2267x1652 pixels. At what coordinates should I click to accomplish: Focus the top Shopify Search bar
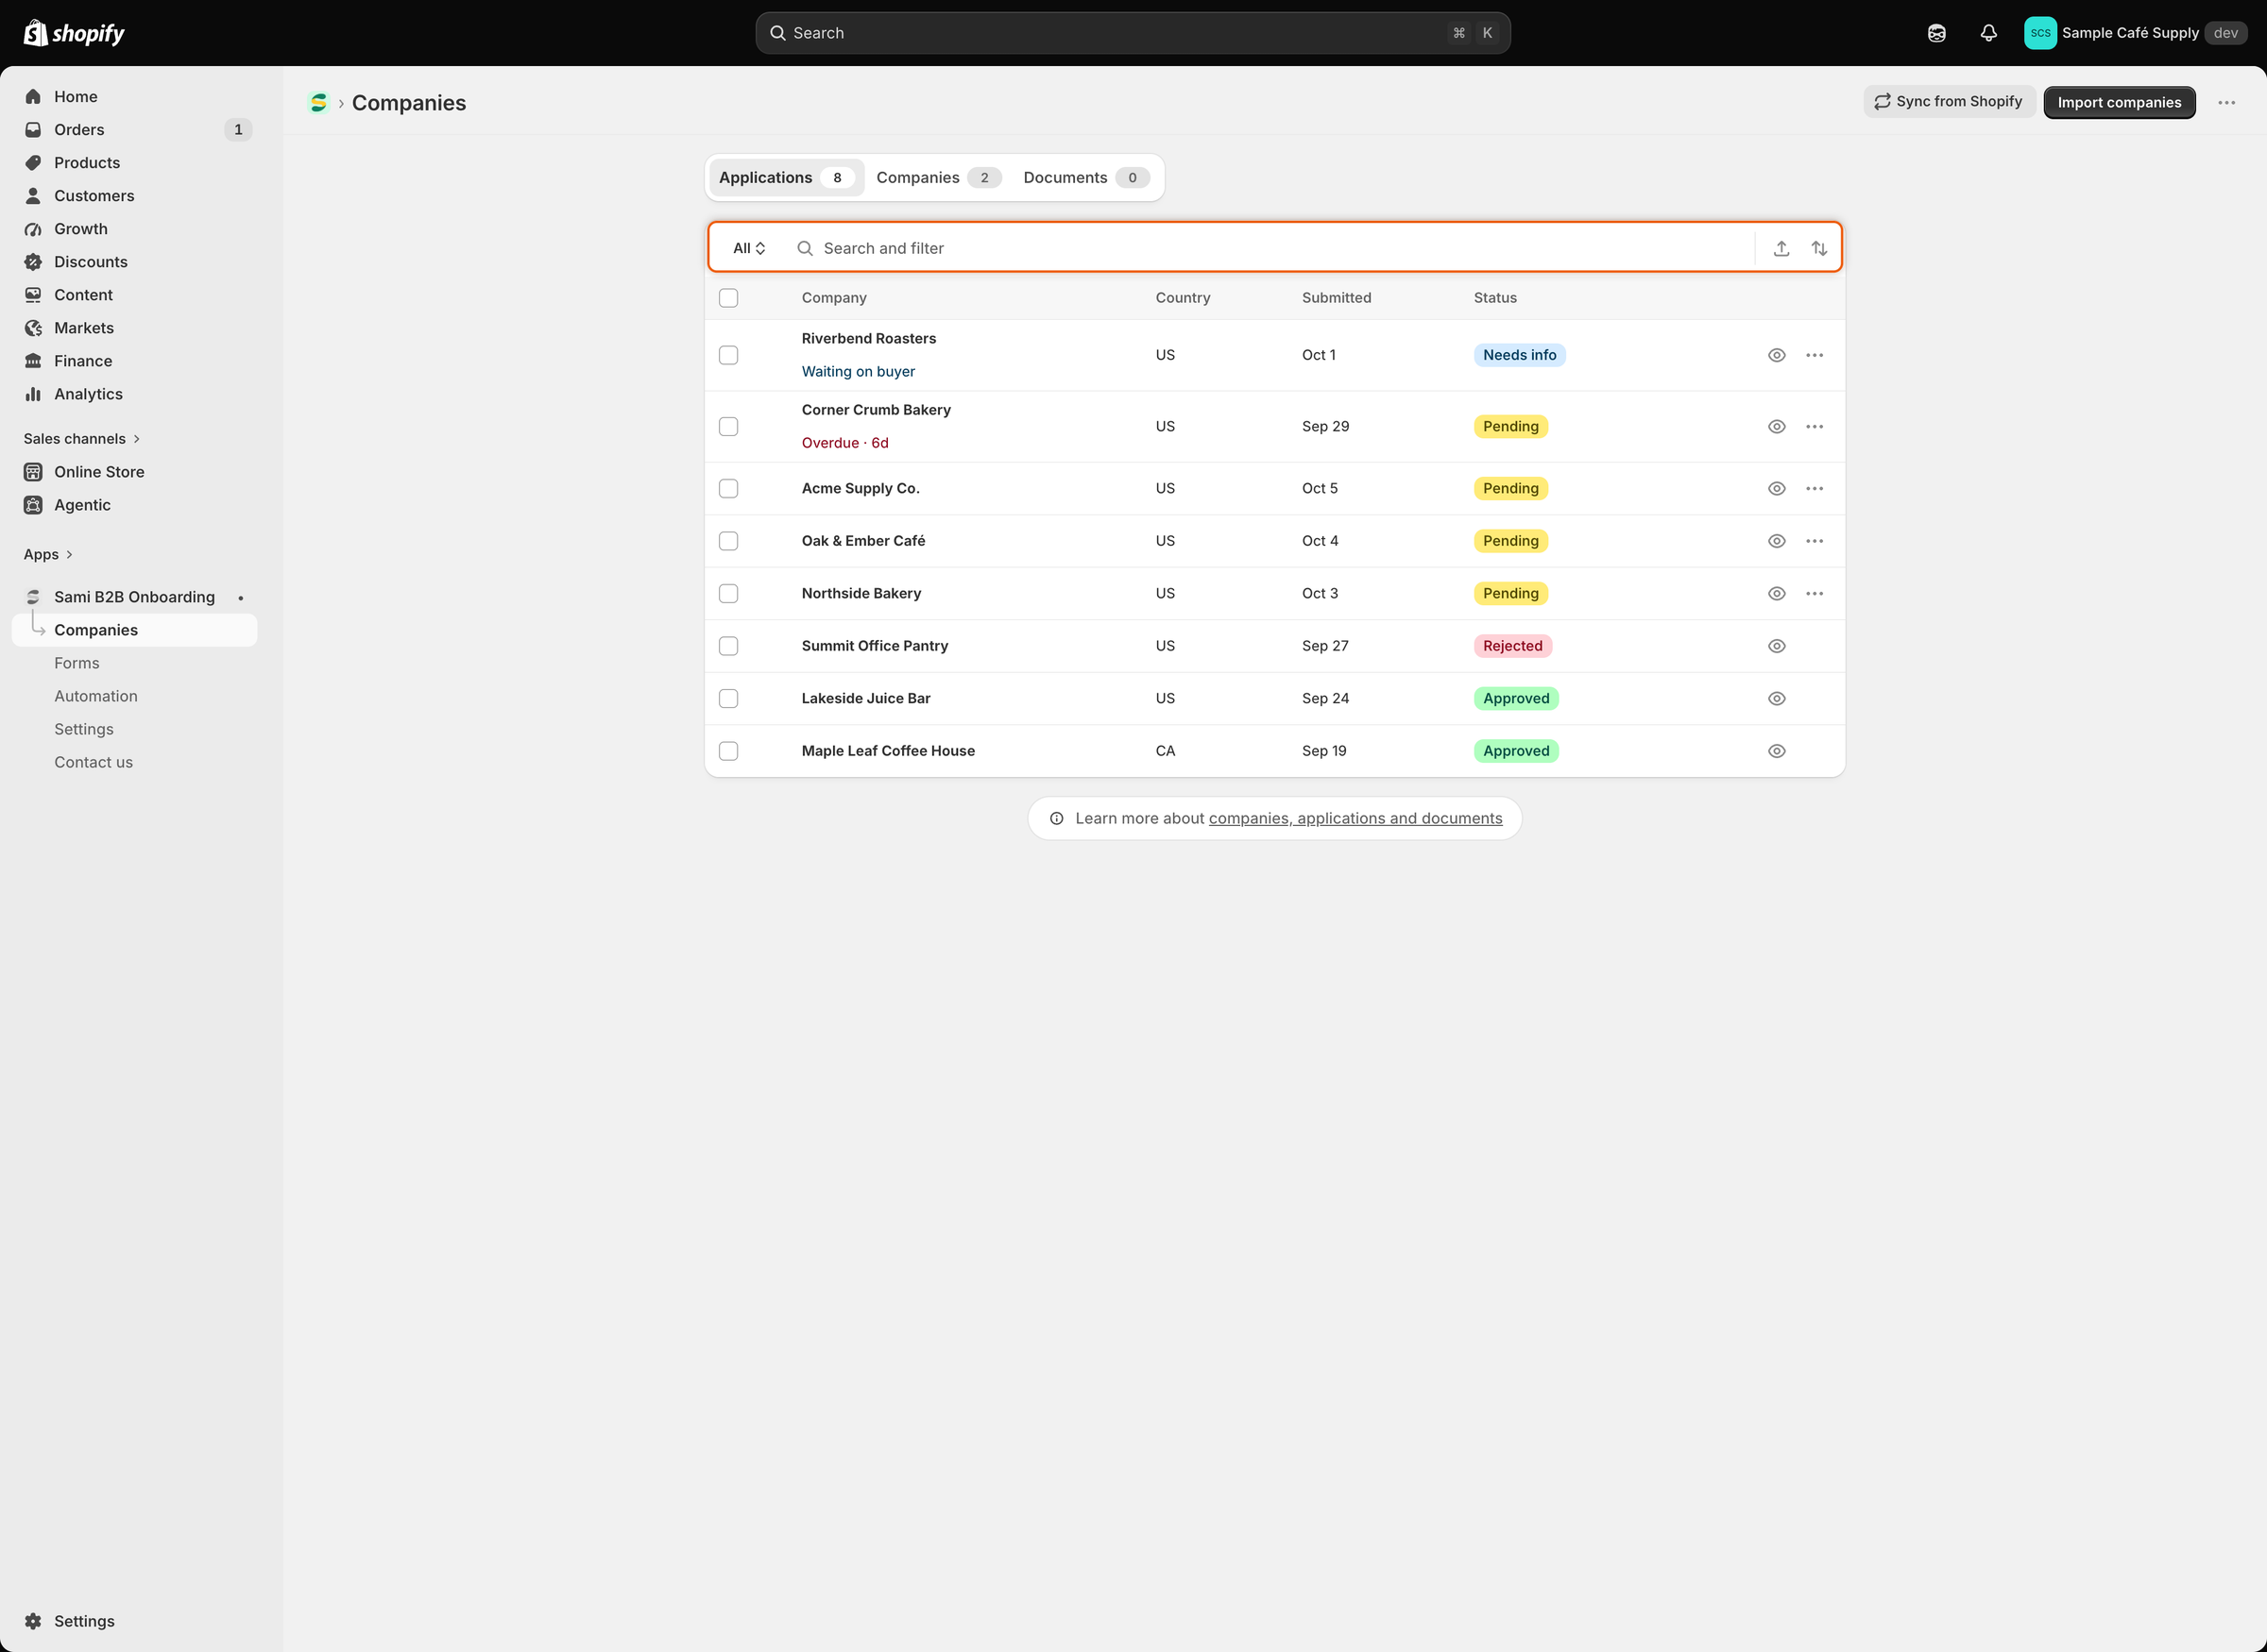click(x=1133, y=33)
